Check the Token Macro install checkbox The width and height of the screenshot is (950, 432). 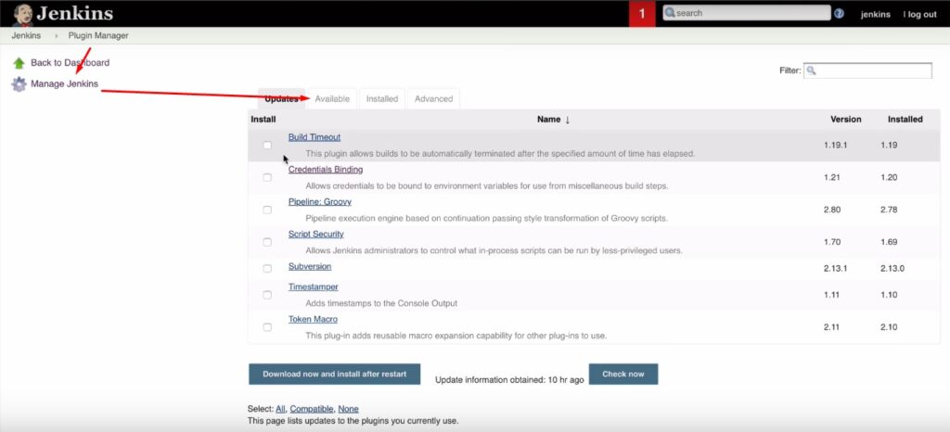pyautogui.click(x=267, y=327)
